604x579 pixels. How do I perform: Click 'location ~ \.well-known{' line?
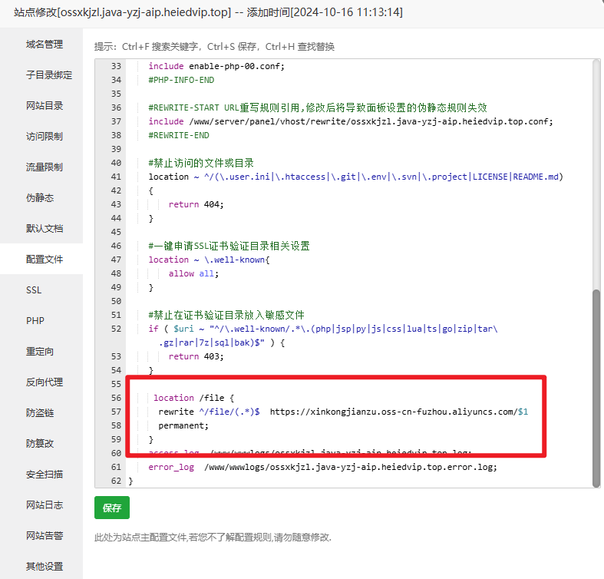point(210,260)
